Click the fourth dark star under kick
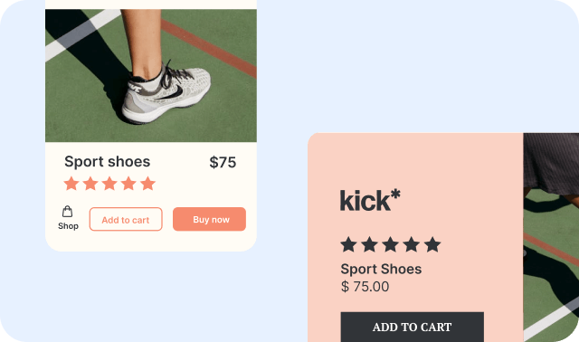 tap(412, 245)
